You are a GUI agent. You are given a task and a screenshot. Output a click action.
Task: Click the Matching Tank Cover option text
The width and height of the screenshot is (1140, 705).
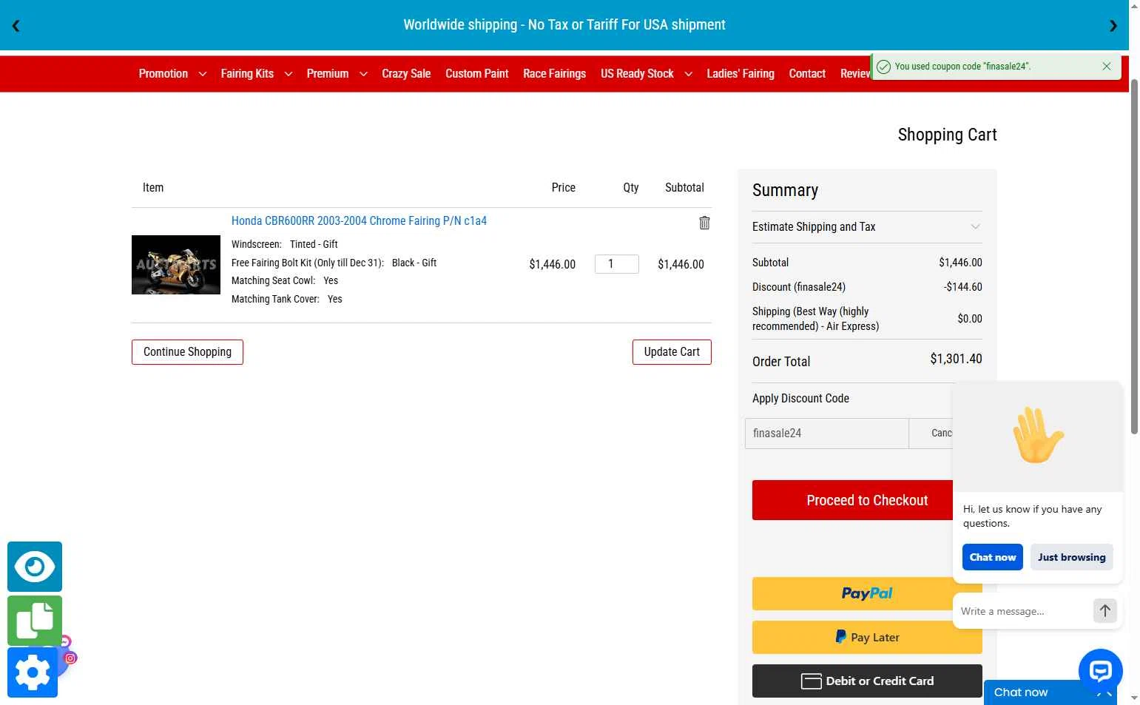[x=287, y=299]
